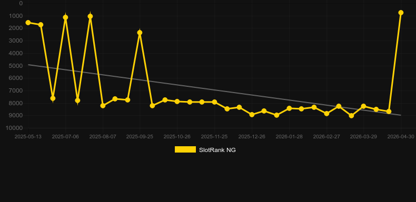Image resolution: width=416 pixels, height=202 pixels.
Task: Select the data point above 2026-01-28
Action: point(290,108)
